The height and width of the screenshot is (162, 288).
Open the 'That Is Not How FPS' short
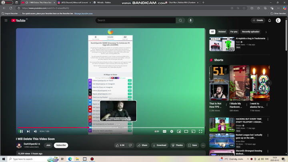(219, 83)
